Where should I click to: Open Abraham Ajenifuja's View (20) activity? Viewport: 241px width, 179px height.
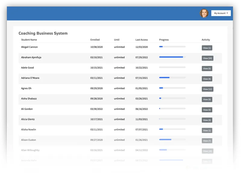pos(207,58)
